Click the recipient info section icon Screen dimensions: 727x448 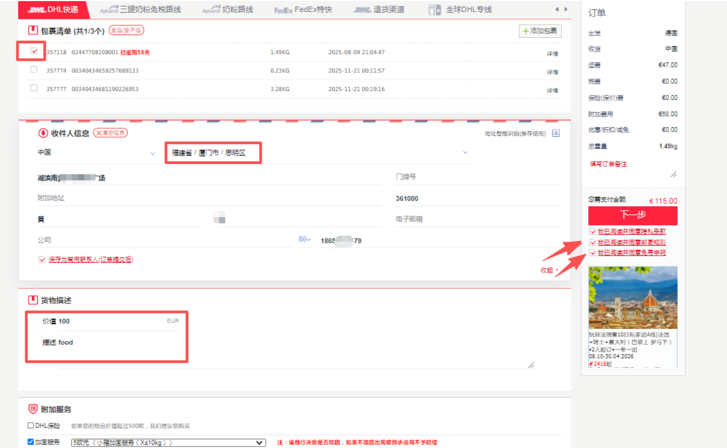(43, 133)
